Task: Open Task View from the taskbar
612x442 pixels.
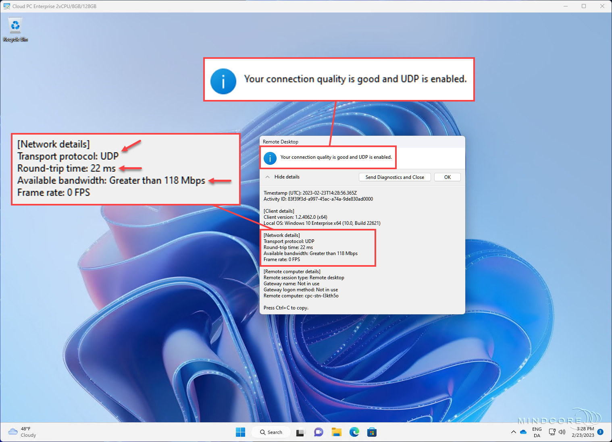Action: (x=300, y=432)
